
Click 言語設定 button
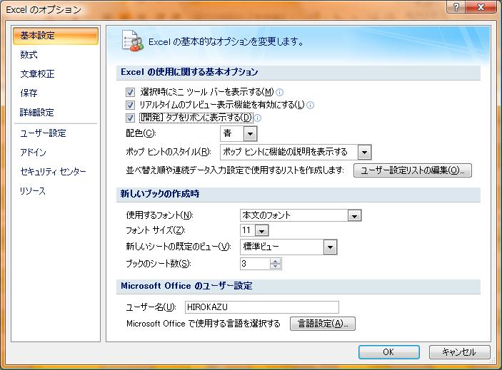click(323, 324)
